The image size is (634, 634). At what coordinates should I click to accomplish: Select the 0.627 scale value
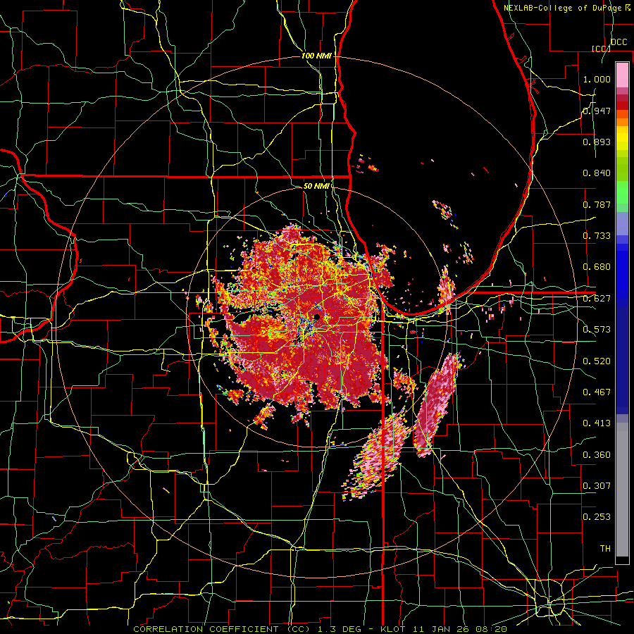(x=597, y=299)
